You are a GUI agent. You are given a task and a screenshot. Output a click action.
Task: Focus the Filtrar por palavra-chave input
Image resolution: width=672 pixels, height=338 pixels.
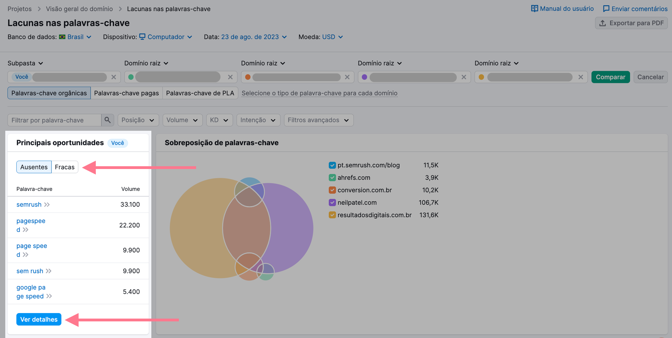55,120
